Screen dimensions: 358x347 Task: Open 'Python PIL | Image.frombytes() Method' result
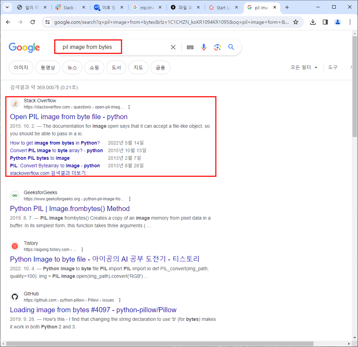click(70, 209)
